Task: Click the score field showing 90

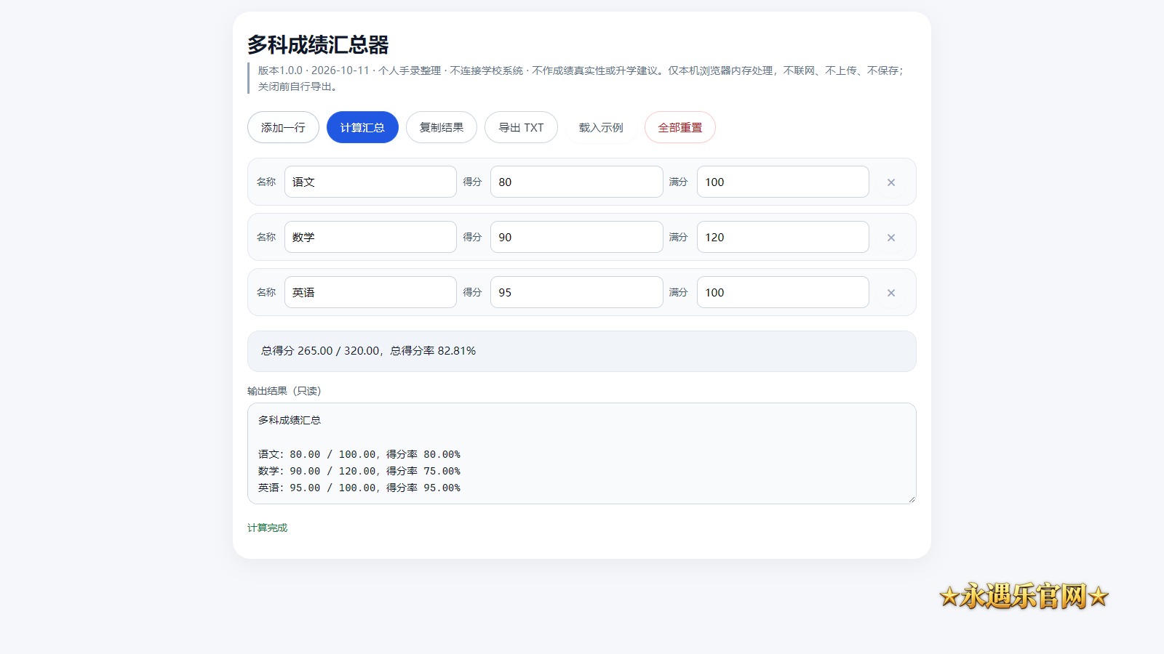Action: pos(577,237)
